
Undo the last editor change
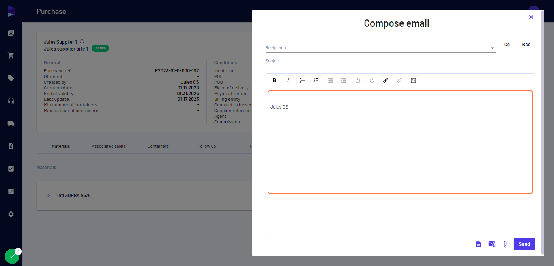pyautogui.click(x=358, y=80)
